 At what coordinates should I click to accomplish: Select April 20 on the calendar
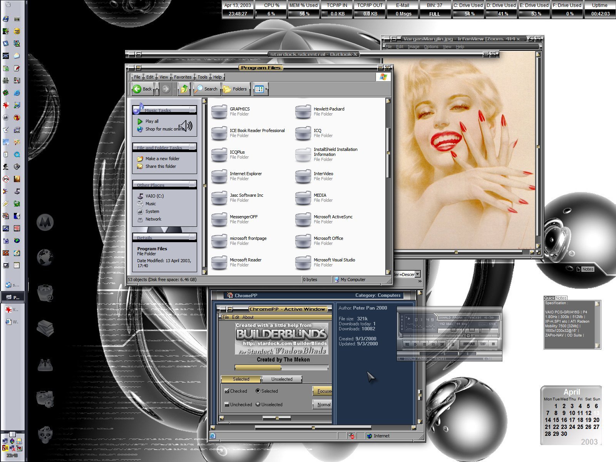(596, 420)
